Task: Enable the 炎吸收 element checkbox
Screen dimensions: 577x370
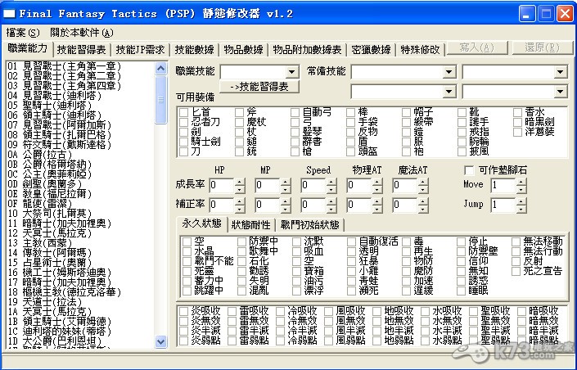Action: point(183,311)
